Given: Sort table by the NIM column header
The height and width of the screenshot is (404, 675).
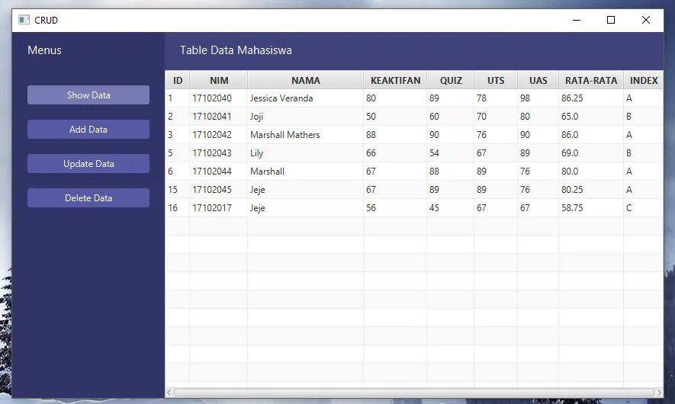Looking at the screenshot, I should (x=219, y=81).
